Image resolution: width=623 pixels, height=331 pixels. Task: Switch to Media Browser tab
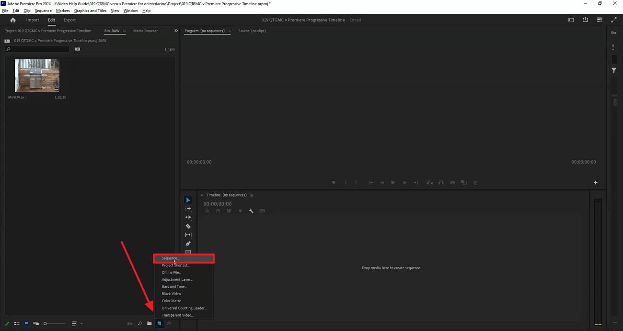coord(145,31)
